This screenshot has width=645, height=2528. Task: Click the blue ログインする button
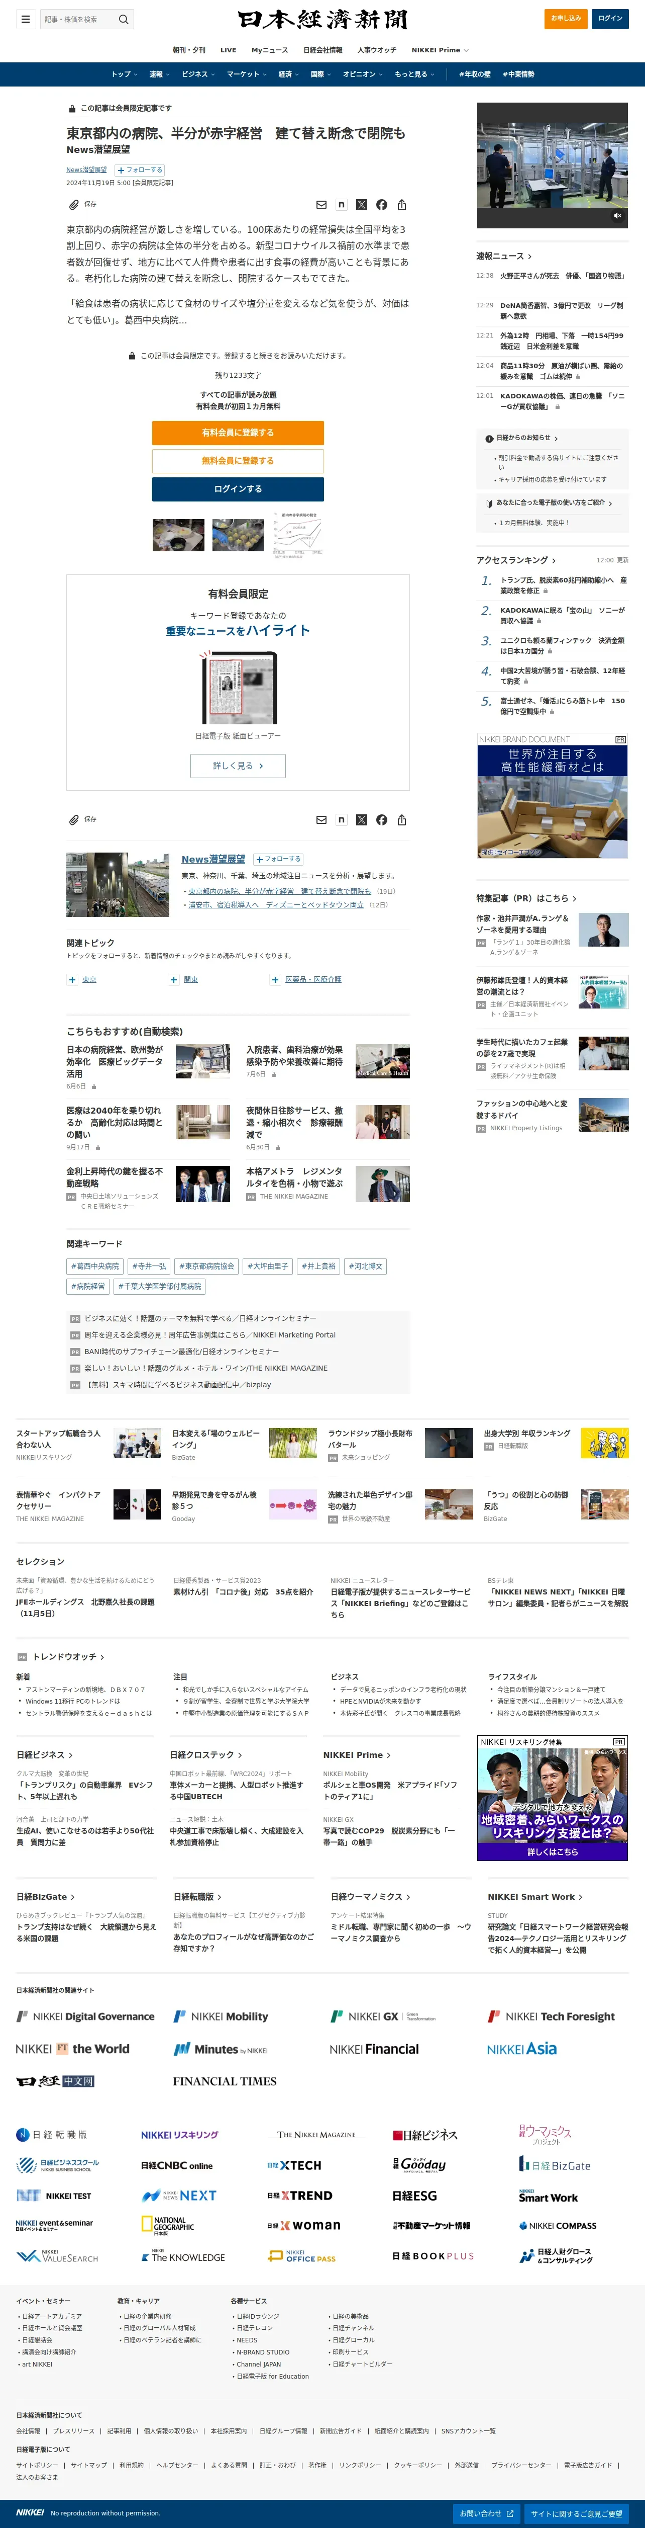[x=237, y=489]
